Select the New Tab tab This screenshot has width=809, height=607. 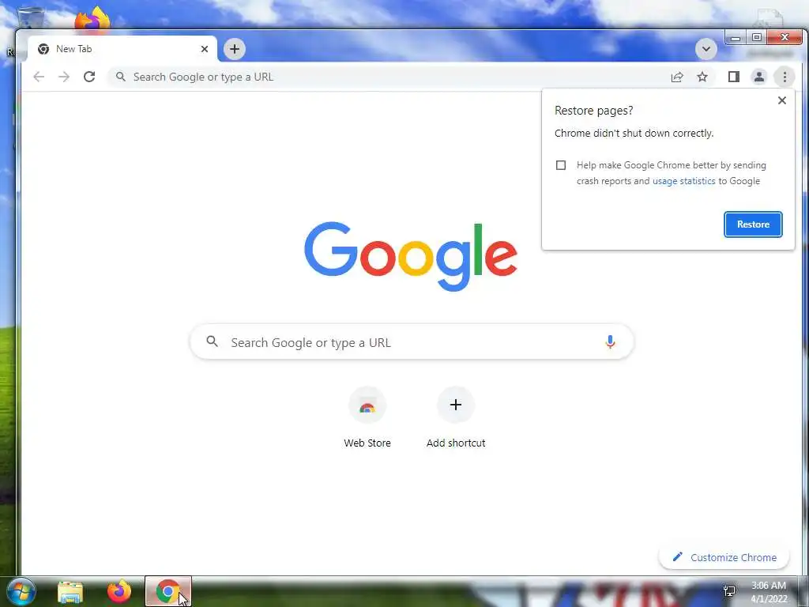point(122,49)
